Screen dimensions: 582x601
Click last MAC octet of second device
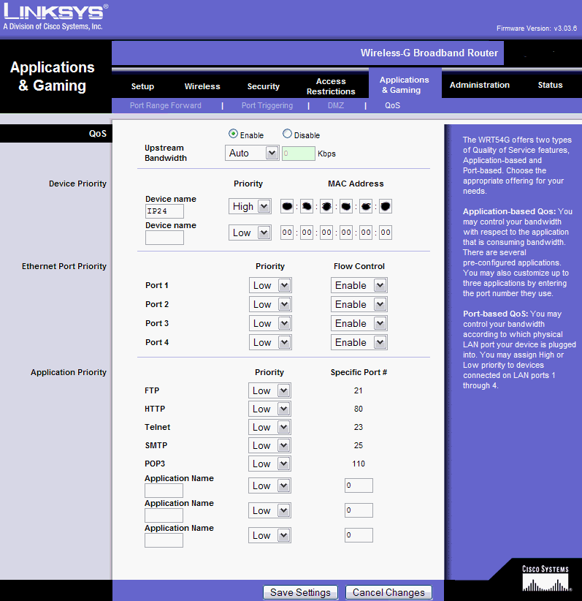click(385, 233)
